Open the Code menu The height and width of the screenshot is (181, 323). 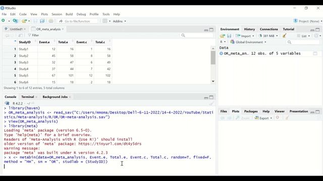(x=23, y=14)
